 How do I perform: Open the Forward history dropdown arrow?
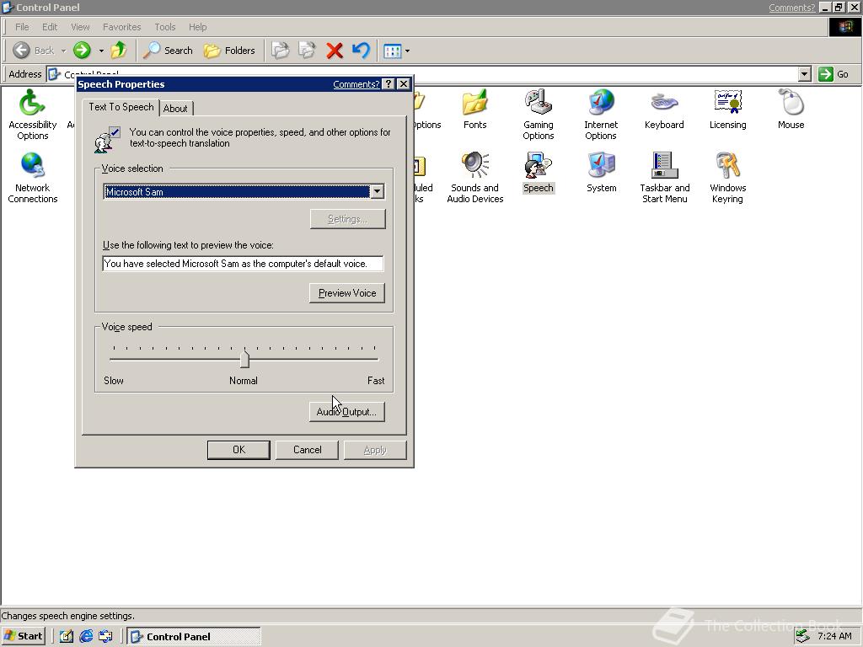coord(101,51)
